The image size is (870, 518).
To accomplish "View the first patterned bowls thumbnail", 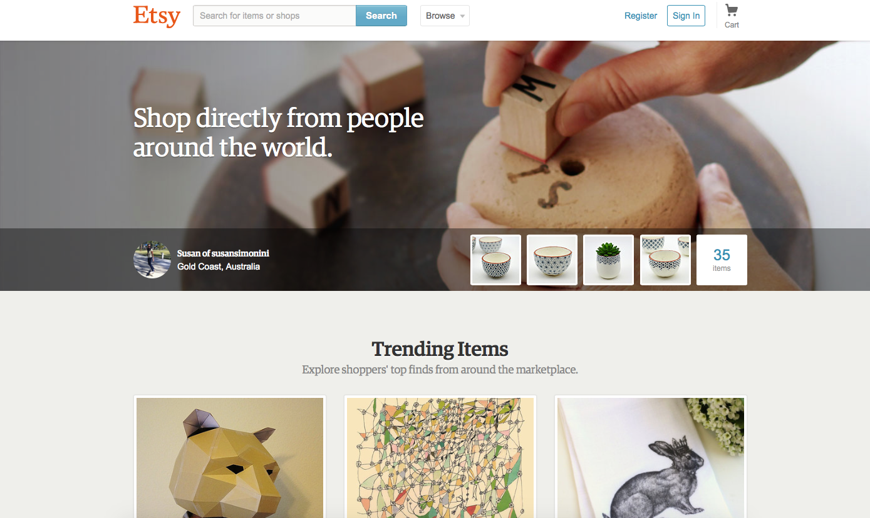I will coord(495,260).
